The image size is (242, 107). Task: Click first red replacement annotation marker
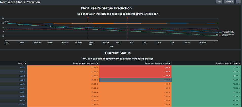click(88, 18)
